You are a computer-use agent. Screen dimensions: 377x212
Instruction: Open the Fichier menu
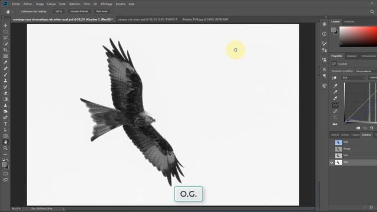pyautogui.click(x=16, y=4)
